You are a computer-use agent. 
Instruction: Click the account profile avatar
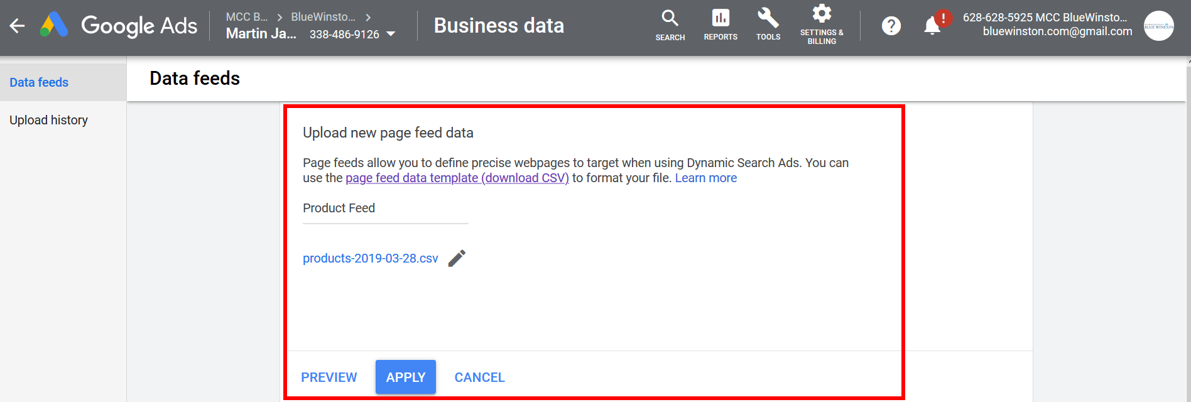(x=1158, y=26)
